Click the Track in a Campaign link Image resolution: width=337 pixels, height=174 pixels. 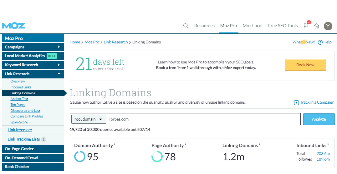[x=317, y=102]
